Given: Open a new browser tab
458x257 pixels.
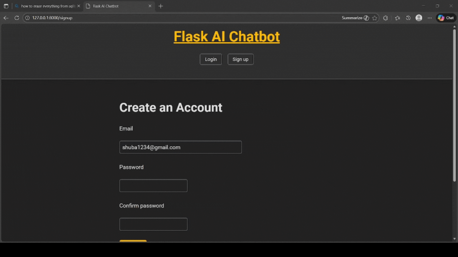Looking at the screenshot, I should click(x=160, y=6).
